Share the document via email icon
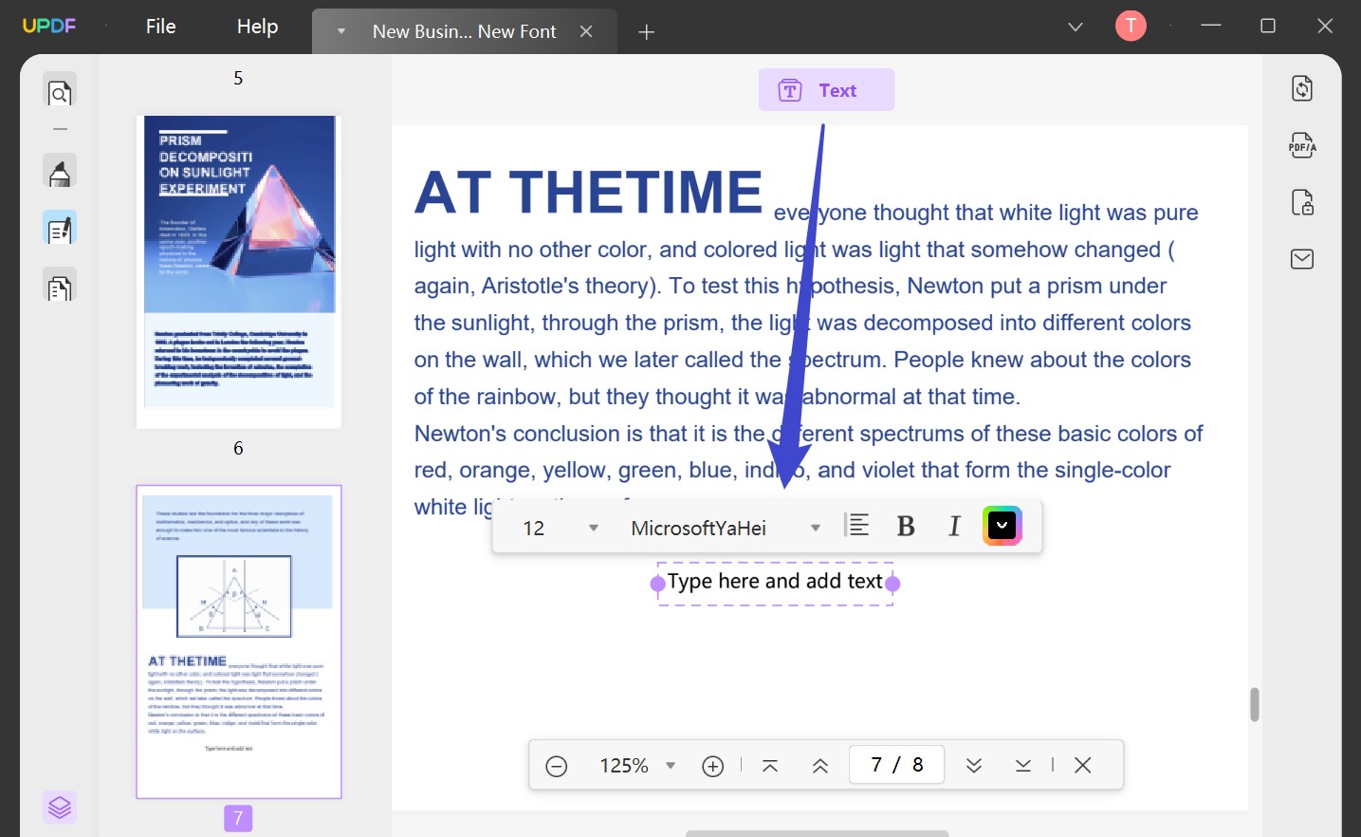1361x837 pixels. coord(1301,258)
